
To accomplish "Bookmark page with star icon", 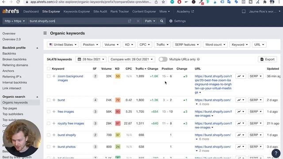I will pyautogui.click(x=163, y=2).
